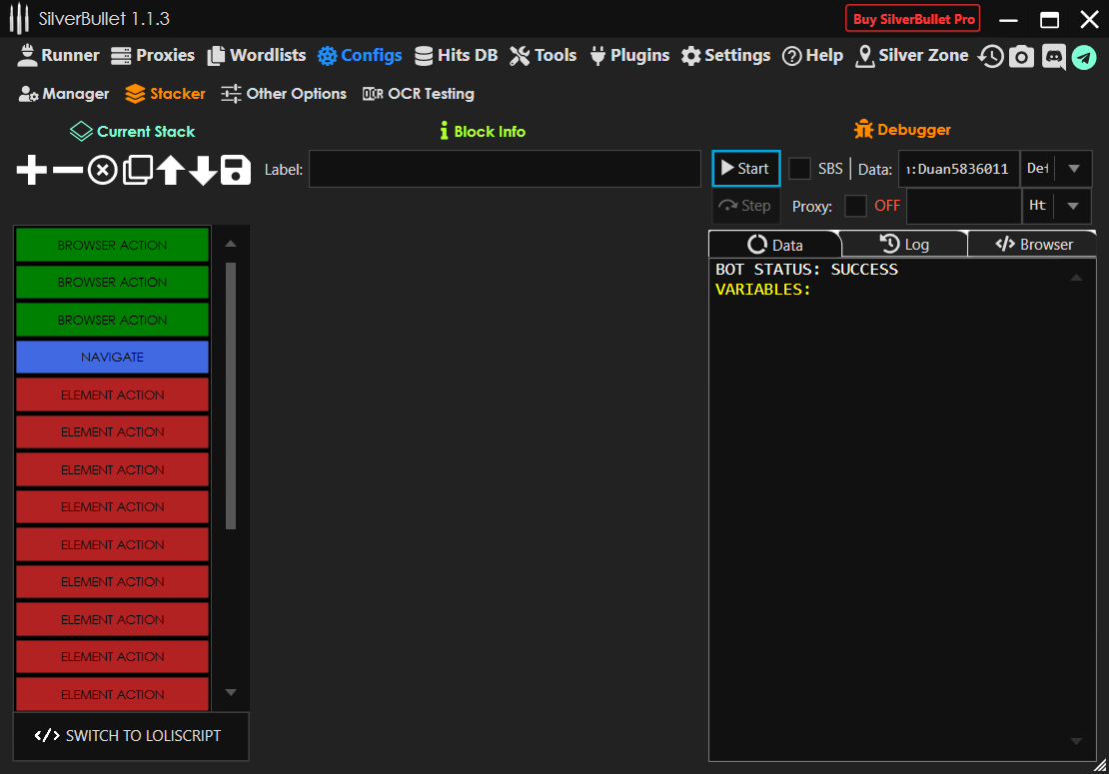Click stack list scroll up arrow
Image resolution: width=1109 pixels, height=774 pixels.
coord(231,243)
